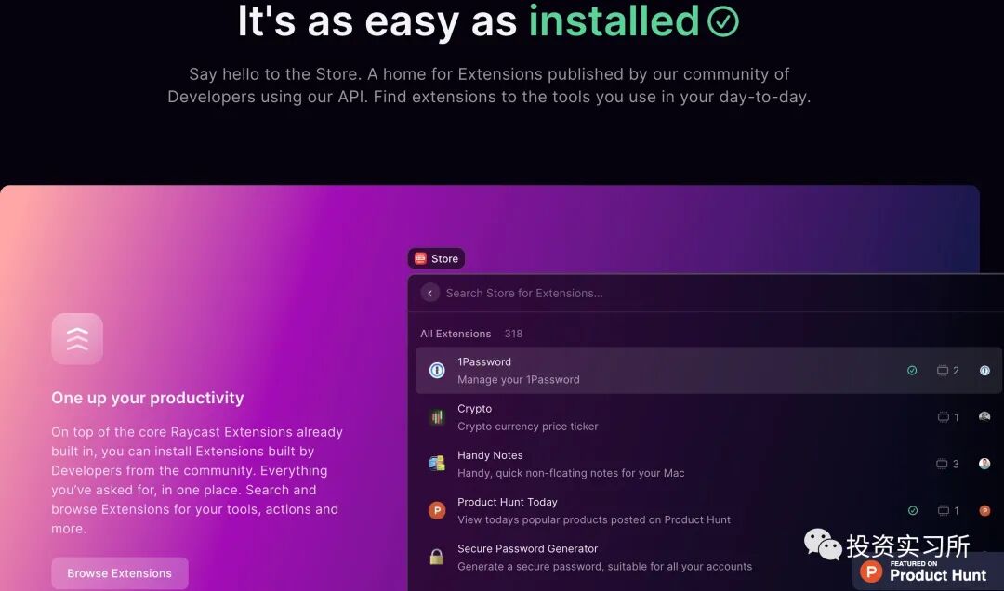Select the Crypto extension title

click(474, 409)
